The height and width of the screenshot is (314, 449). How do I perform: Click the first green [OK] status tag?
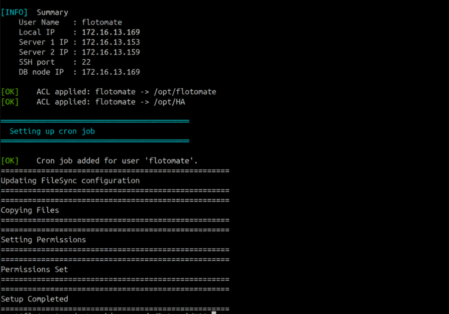point(10,92)
